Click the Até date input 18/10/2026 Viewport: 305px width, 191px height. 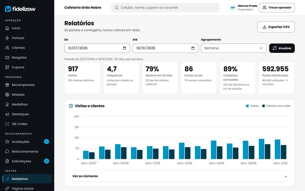pyautogui.click(x=165, y=48)
